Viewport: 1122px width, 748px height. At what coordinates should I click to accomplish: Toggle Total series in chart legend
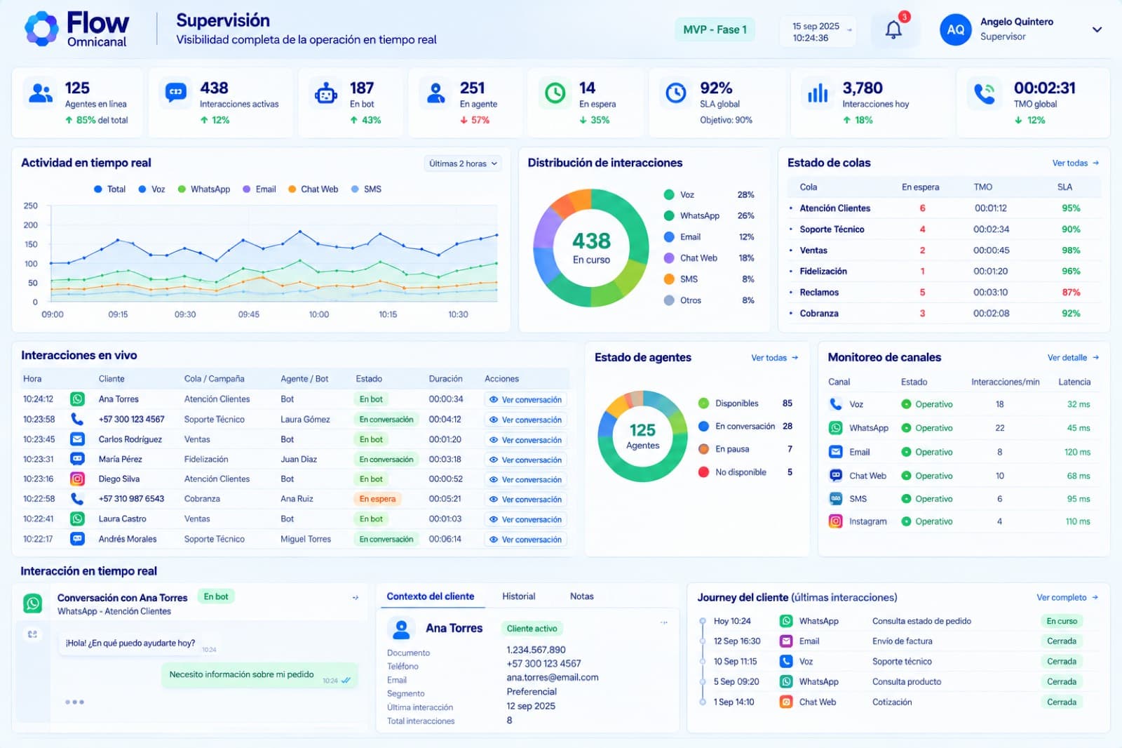click(109, 189)
